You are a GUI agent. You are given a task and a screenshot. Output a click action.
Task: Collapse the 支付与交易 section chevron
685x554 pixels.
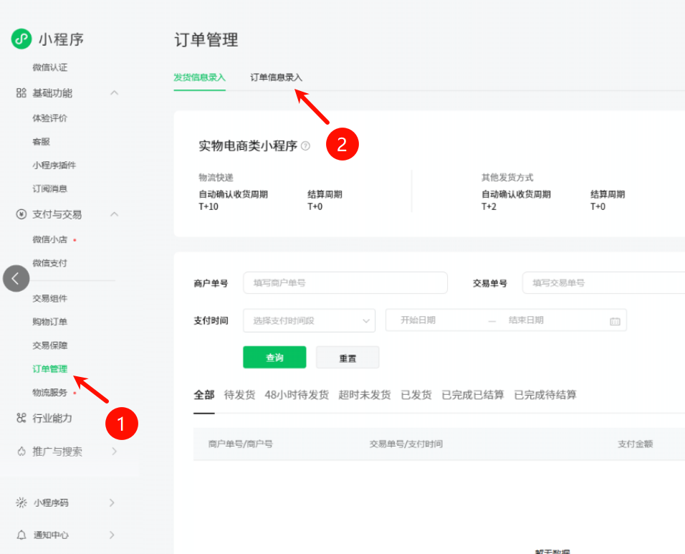[x=114, y=214]
